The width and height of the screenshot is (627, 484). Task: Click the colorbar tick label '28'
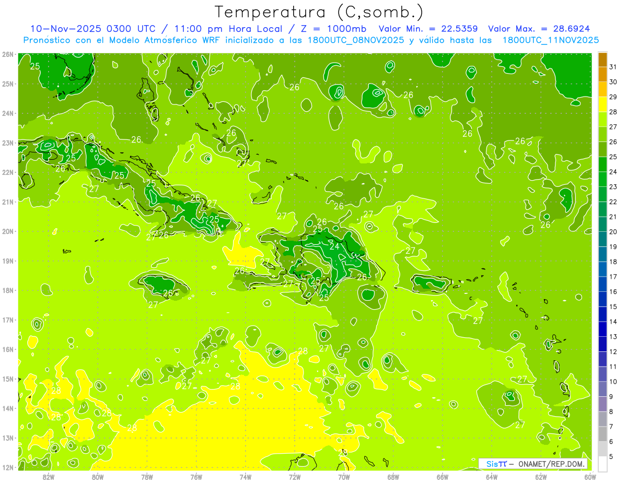[x=613, y=112]
